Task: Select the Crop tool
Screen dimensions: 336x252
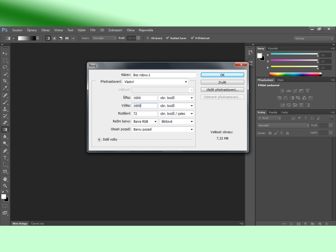Action: [x=5, y=81]
